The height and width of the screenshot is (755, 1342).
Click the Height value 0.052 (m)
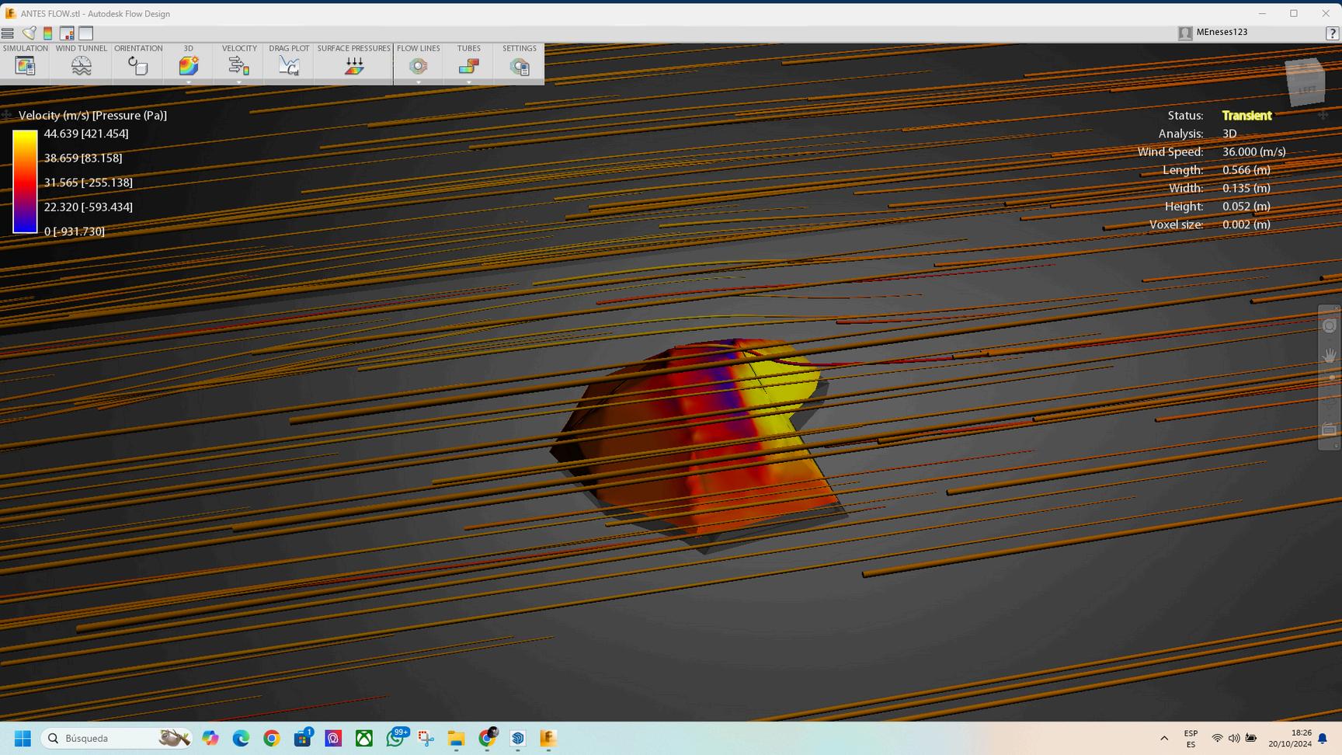pos(1246,207)
